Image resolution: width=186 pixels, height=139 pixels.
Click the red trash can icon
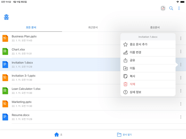[125, 84]
